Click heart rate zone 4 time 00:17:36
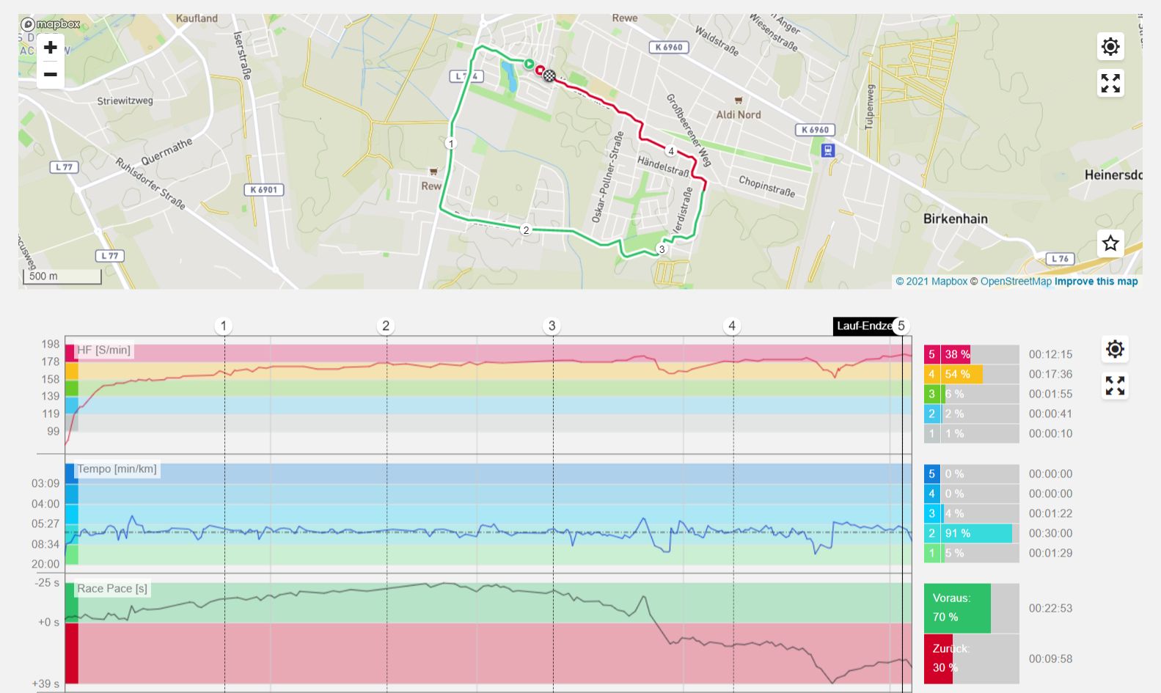The image size is (1161, 693). (1050, 374)
